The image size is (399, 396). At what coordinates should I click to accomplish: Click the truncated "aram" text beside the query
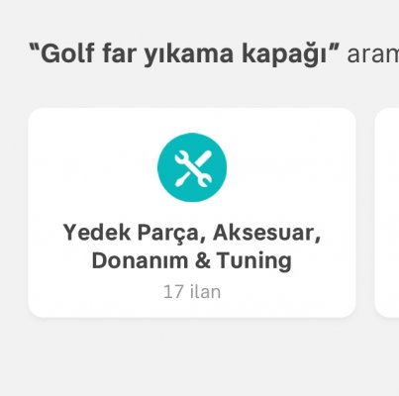pos(373,54)
